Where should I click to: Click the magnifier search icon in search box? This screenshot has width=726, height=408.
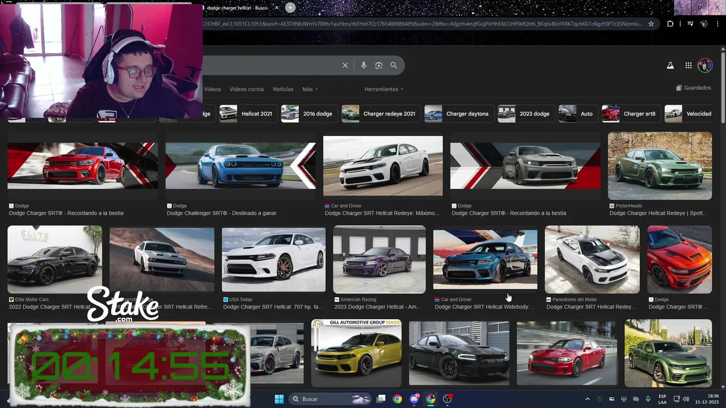(x=394, y=65)
